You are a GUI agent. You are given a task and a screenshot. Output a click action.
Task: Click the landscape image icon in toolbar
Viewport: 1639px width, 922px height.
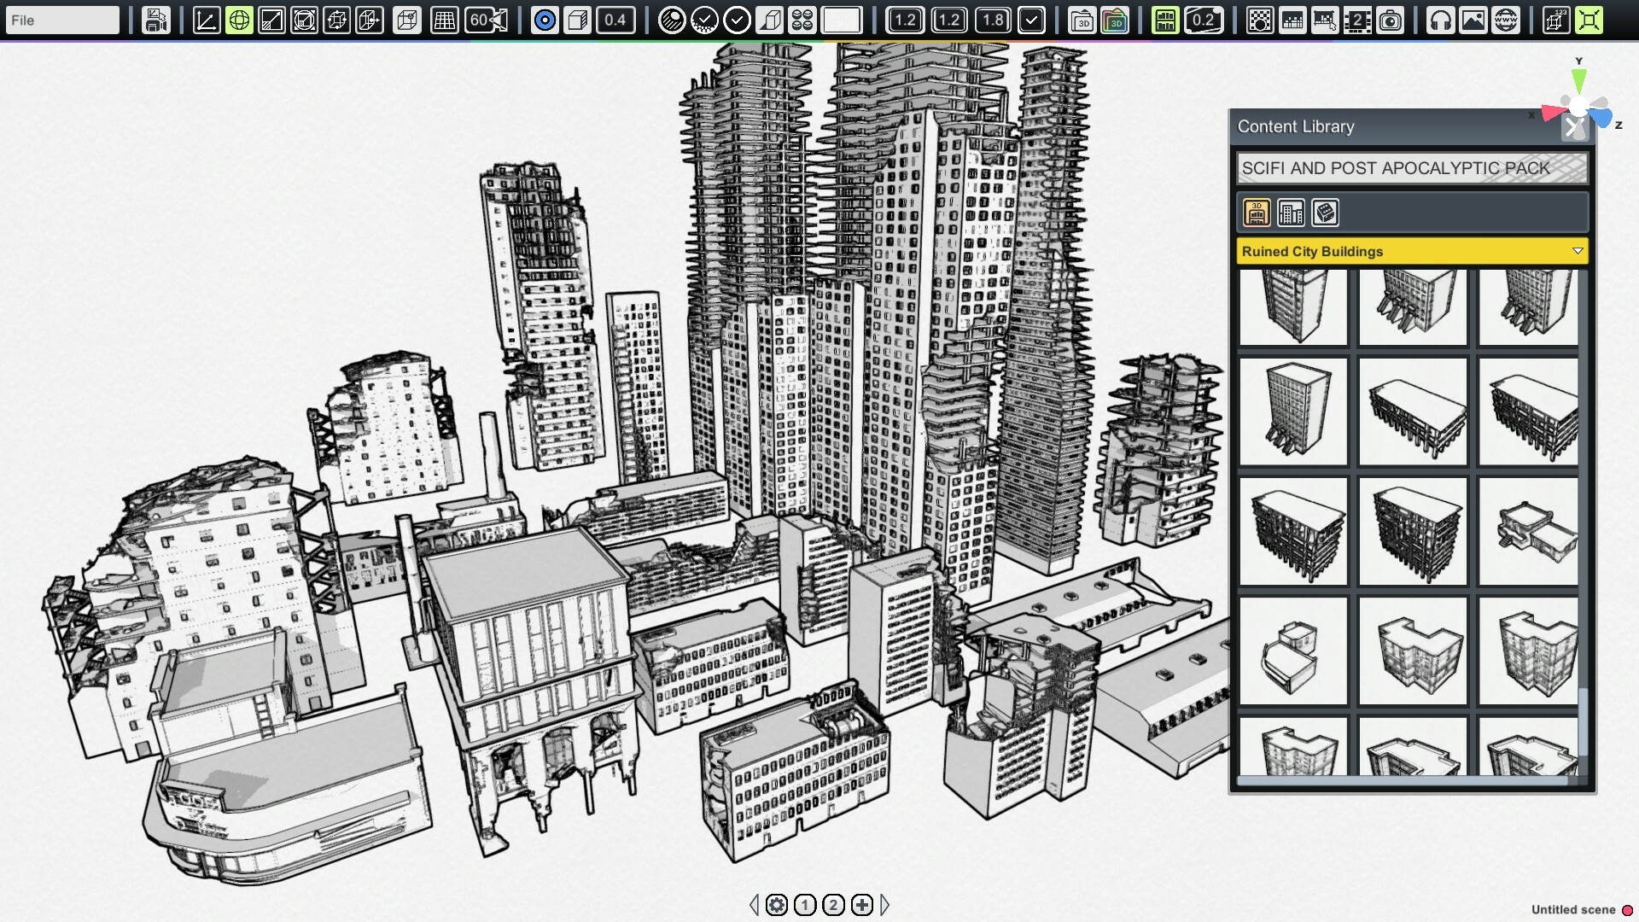pos(1473,20)
